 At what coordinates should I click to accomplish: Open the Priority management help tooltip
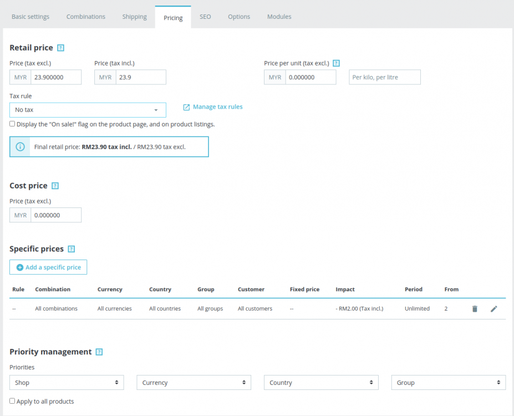click(x=99, y=352)
